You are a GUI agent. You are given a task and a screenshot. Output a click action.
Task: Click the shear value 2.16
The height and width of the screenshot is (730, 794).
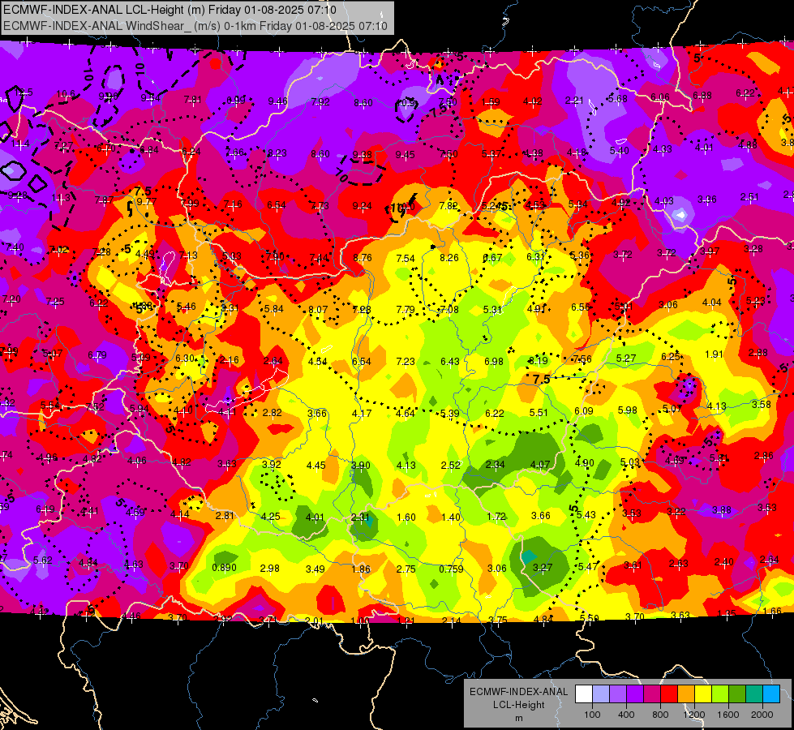[229, 360]
